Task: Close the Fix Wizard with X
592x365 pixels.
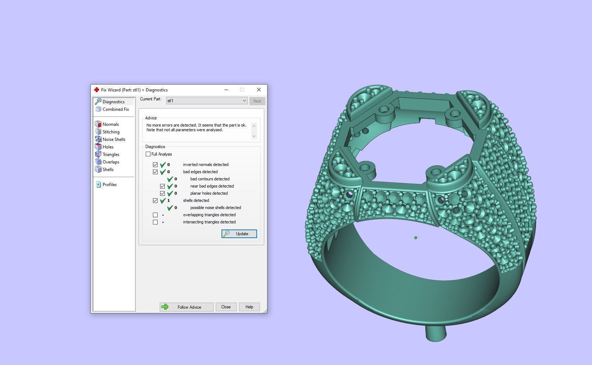Action: click(258, 90)
